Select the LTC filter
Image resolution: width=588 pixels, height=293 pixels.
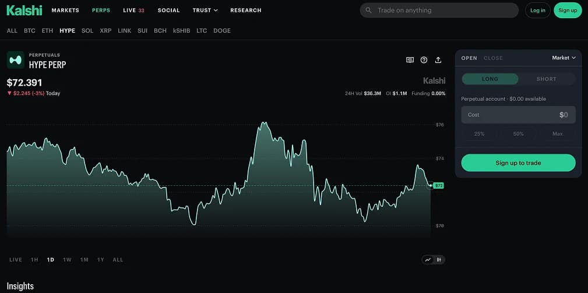coord(202,31)
